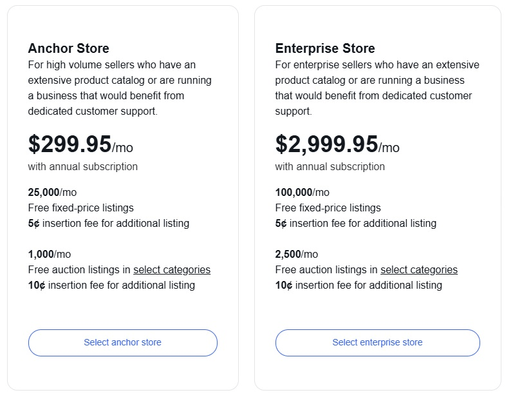Click Anchor Store's annual subscription note
Screen dimensions: 513x397
click(83, 166)
